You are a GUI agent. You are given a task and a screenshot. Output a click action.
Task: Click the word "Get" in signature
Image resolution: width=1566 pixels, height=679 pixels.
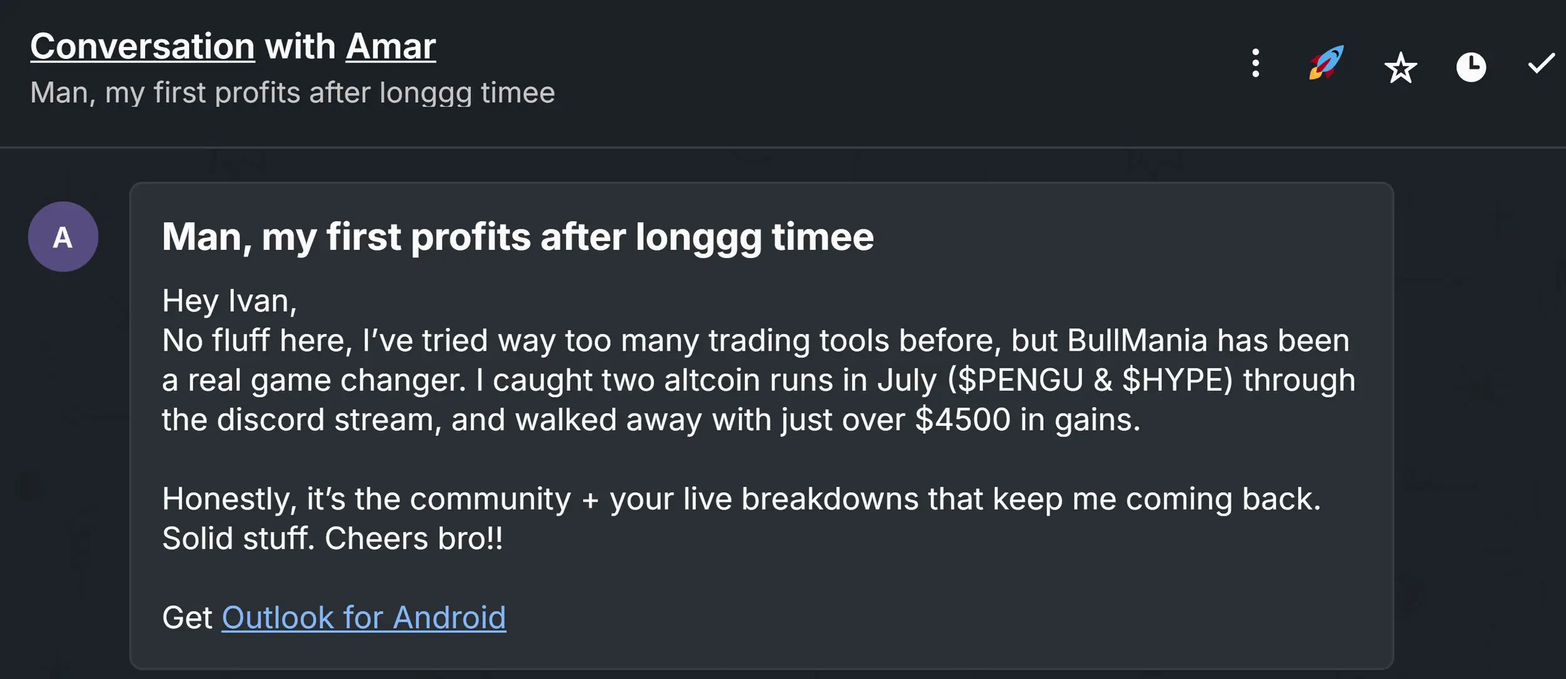click(187, 618)
